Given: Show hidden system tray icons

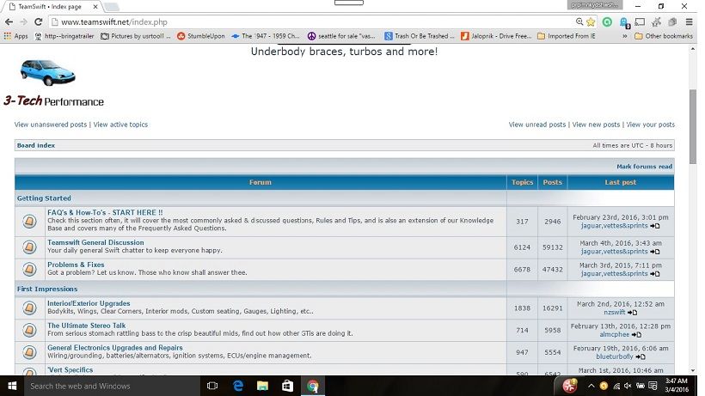Looking at the screenshot, I should (x=592, y=386).
